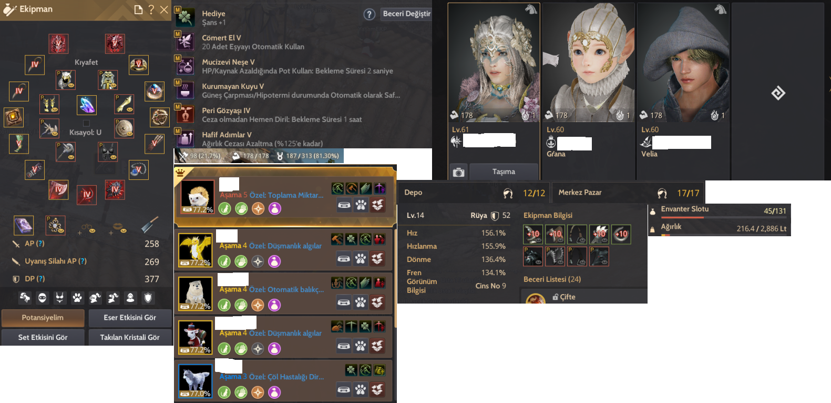Click the Beceri Değiştir button
Viewport: 831px width, 403px height.
[x=406, y=14]
